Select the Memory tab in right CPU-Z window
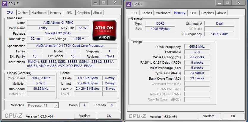The height and width of the screenshot is (122, 248). pos(180,13)
